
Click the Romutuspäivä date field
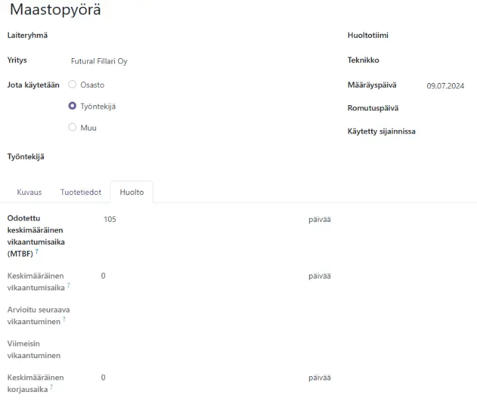[448, 109]
